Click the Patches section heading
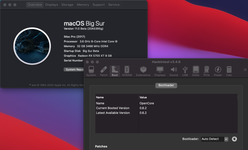The image size is (248, 150). [101, 146]
